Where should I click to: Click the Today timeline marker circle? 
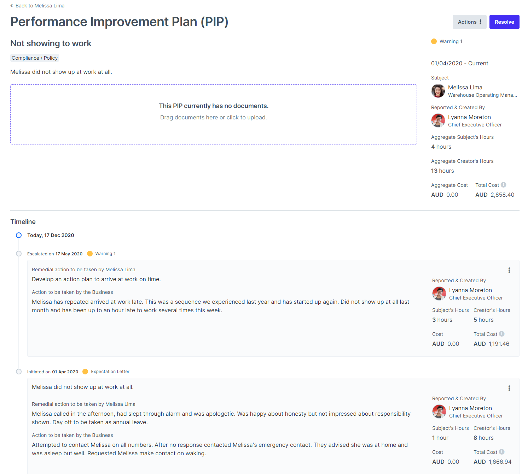(19, 235)
